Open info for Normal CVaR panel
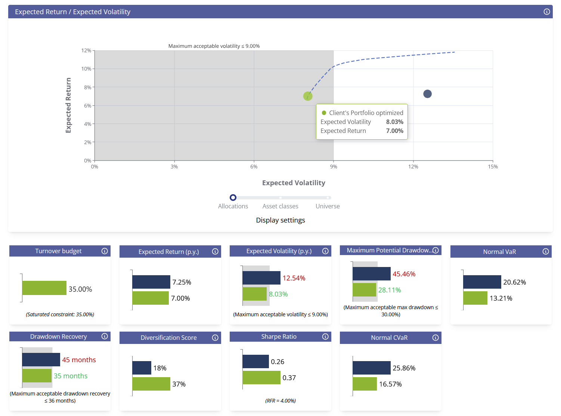561x416 pixels. pos(436,338)
